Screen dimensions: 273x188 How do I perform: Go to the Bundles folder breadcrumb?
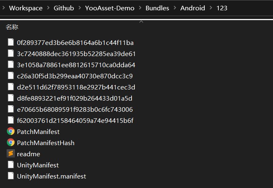[x=157, y=8]
